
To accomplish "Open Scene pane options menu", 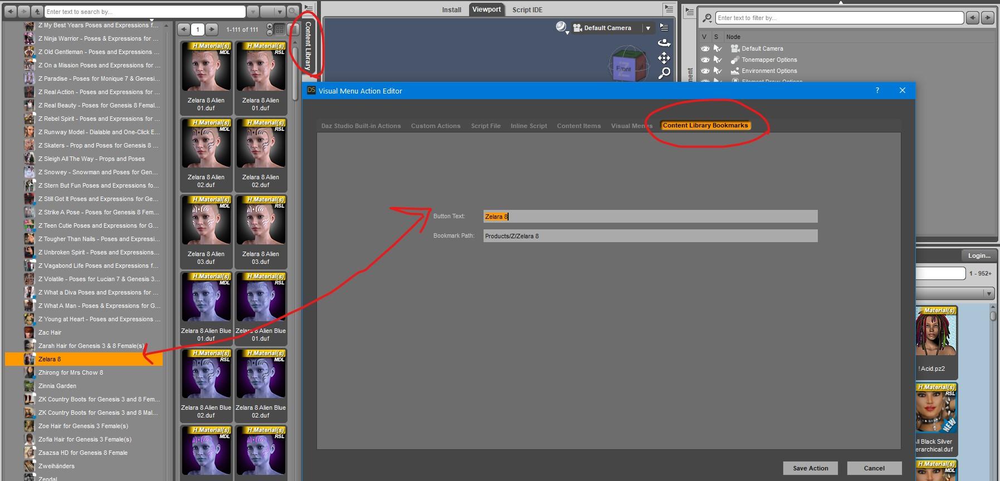I will pos(690,12).
